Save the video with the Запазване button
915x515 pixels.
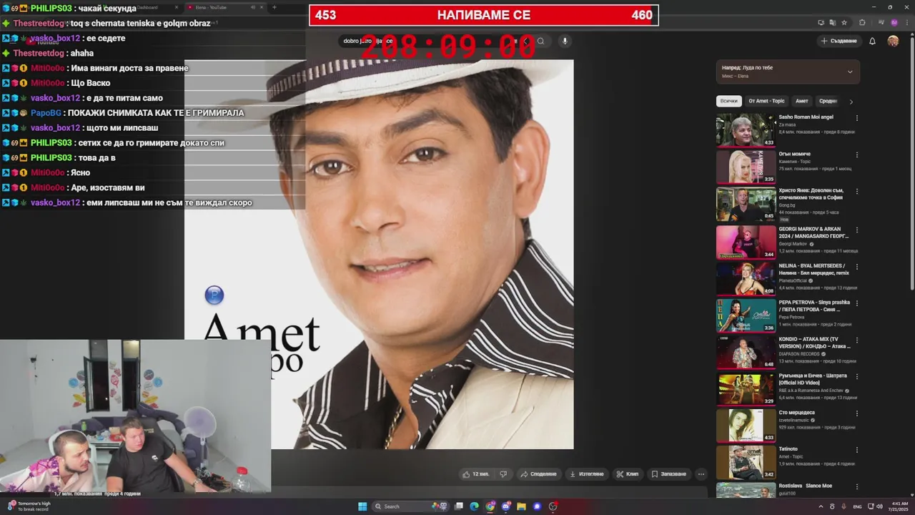coord(669,474)
